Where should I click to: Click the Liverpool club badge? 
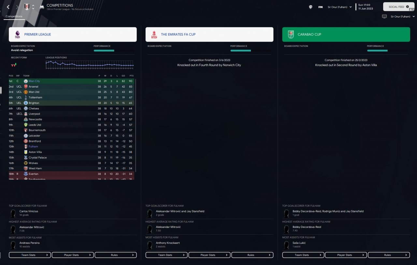(x=26, y=114)
